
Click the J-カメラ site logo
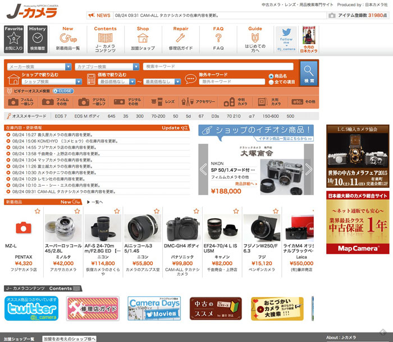[x=33, y=11]
